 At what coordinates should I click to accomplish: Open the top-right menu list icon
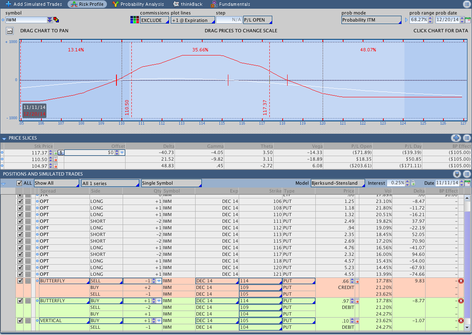tap(467, 4)
